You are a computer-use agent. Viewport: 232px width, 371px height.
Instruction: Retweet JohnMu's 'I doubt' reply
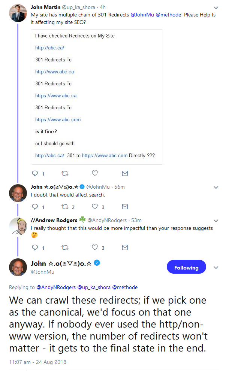coord(64,207)
